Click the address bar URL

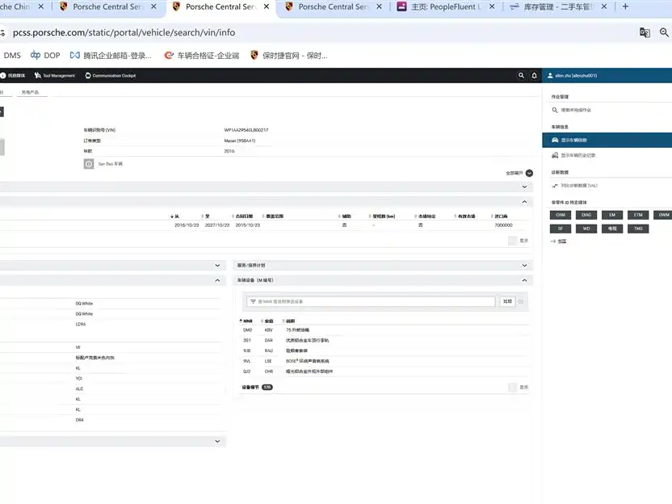point(124,32)
